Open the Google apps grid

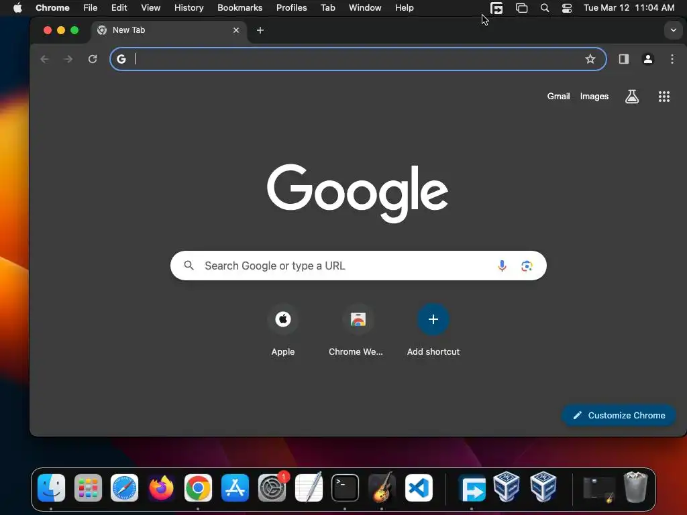tap(664, 97)
